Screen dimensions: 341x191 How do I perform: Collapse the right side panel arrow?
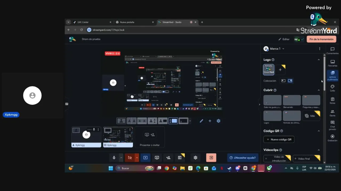(259, 105)
